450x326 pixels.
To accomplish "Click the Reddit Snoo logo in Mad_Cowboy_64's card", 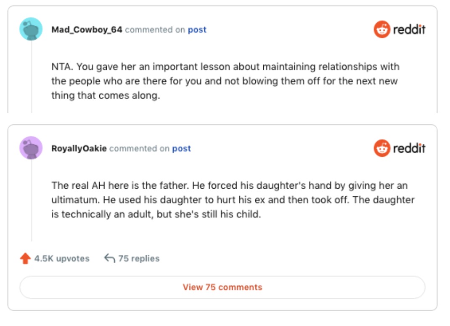I will point(382,29).
